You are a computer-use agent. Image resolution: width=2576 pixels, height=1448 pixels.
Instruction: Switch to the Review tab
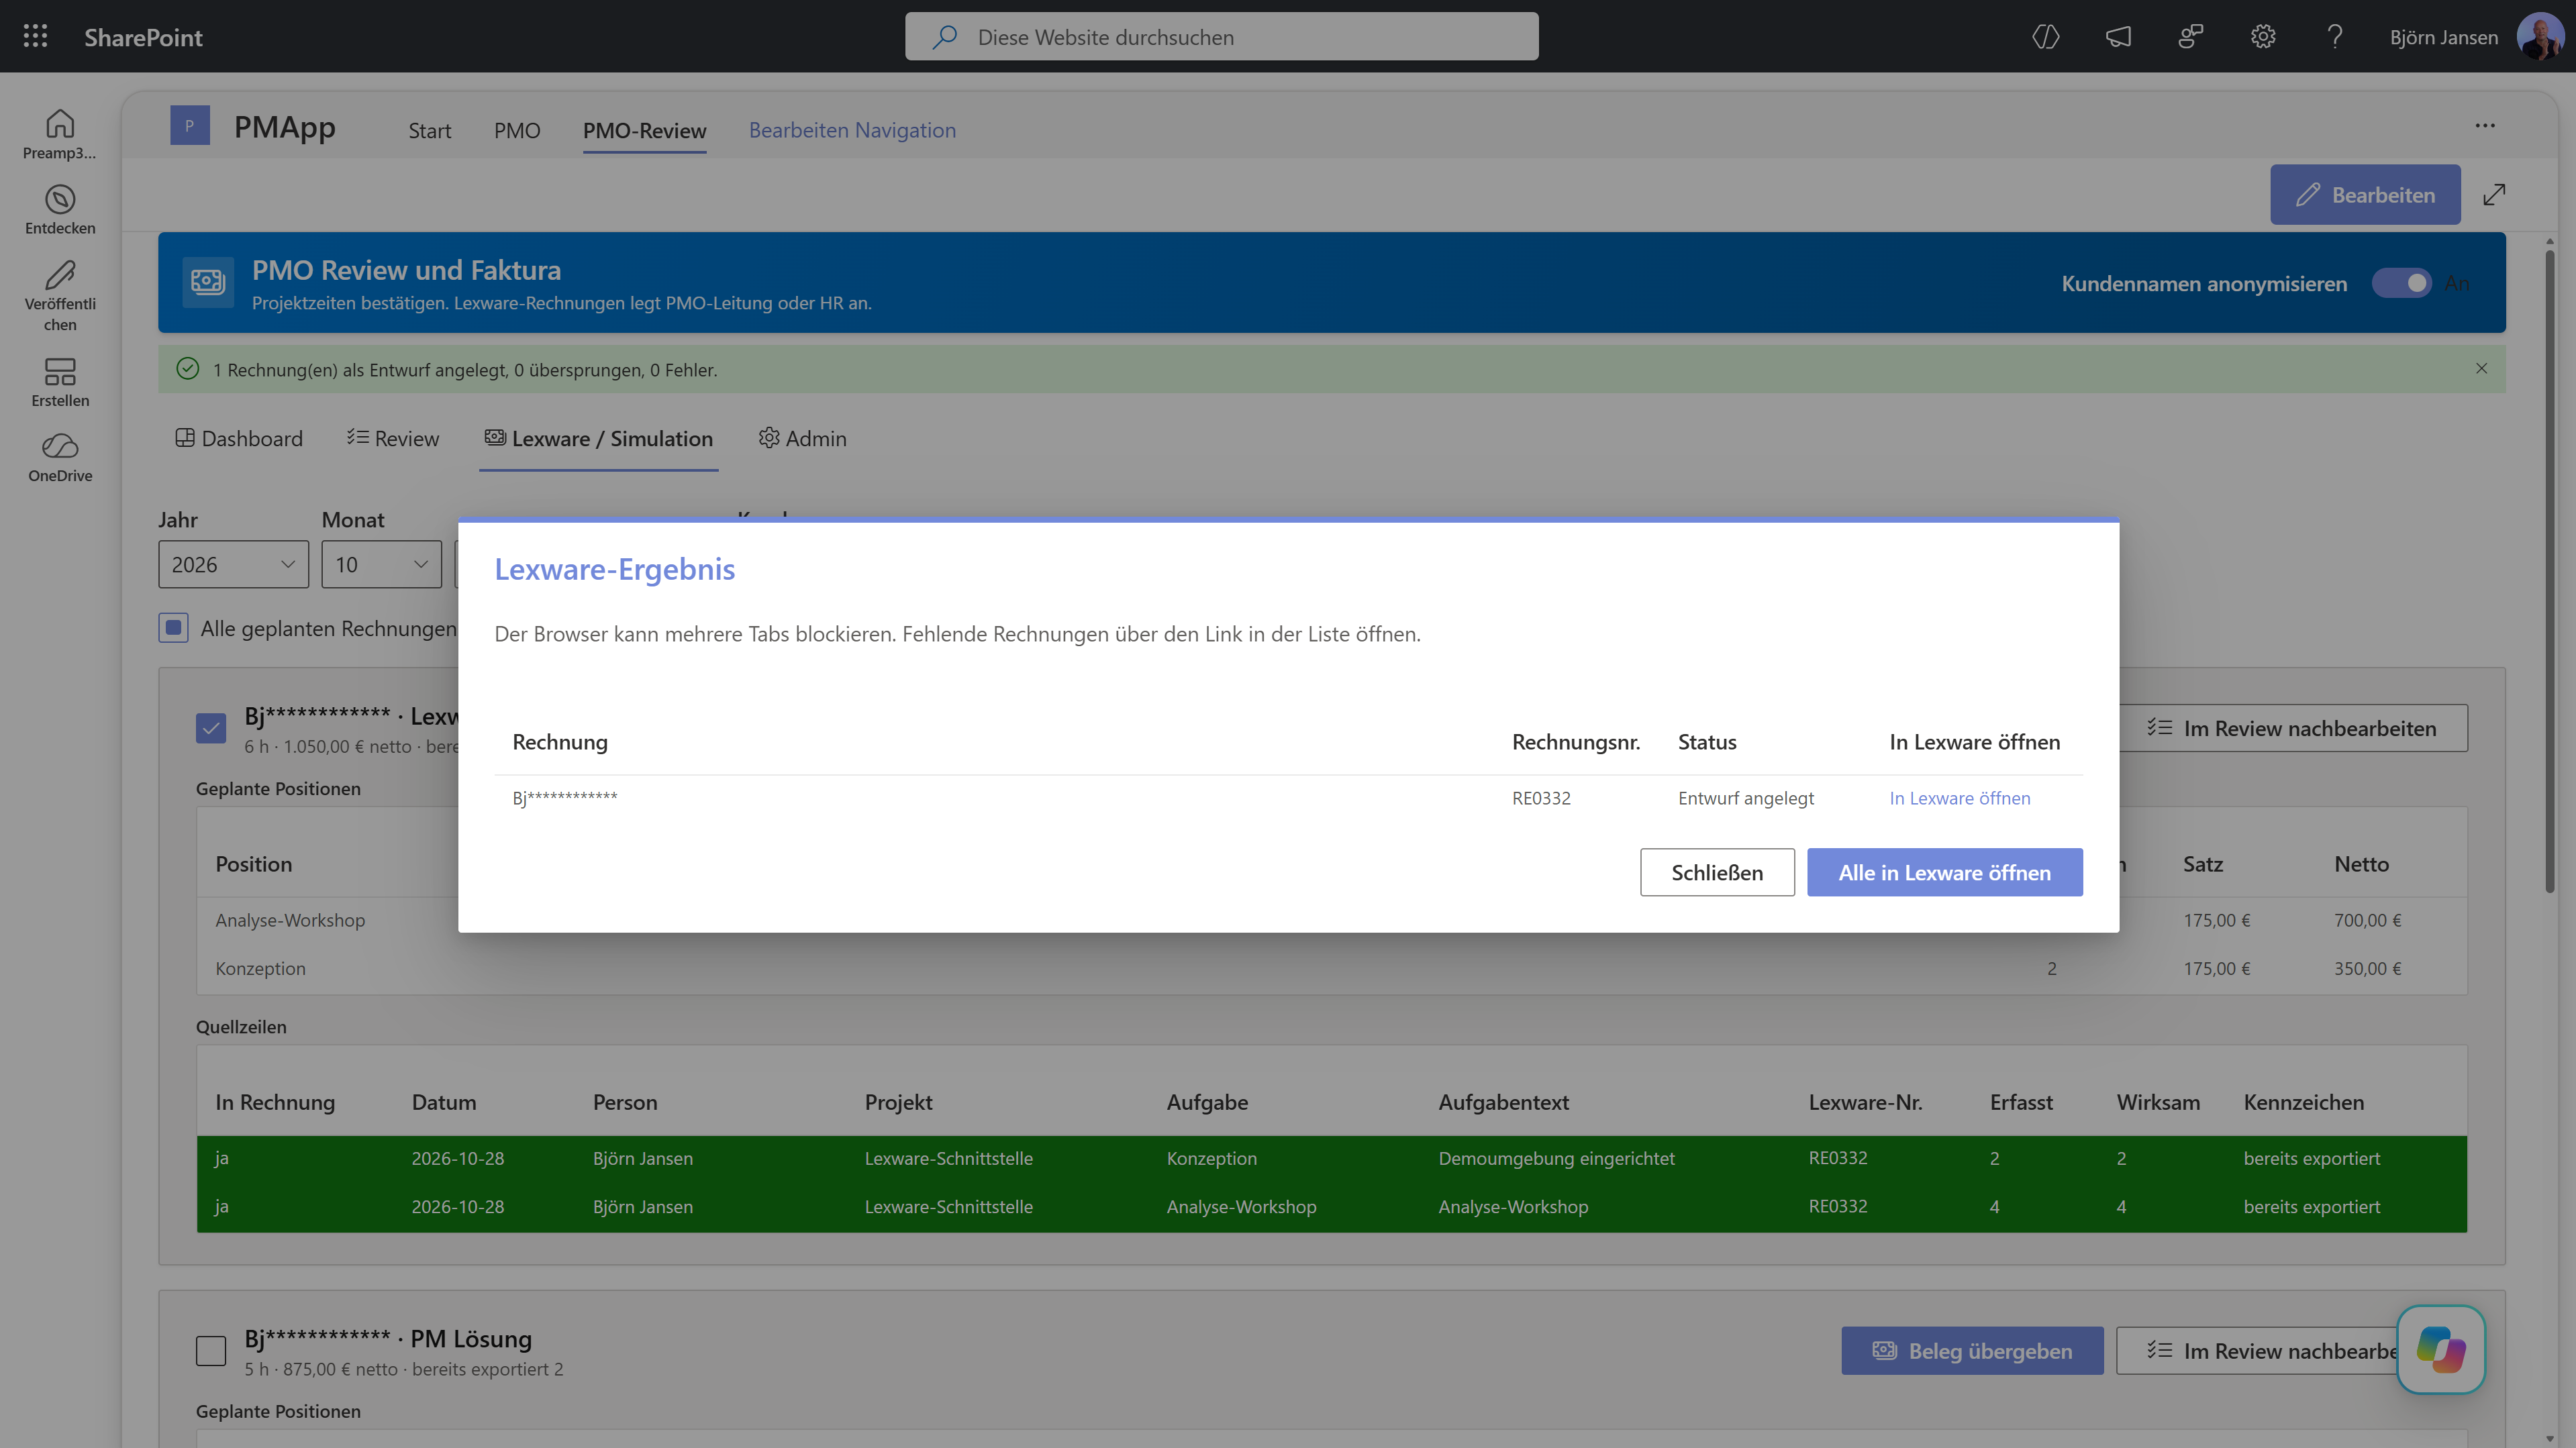click(x=393, y=438)
